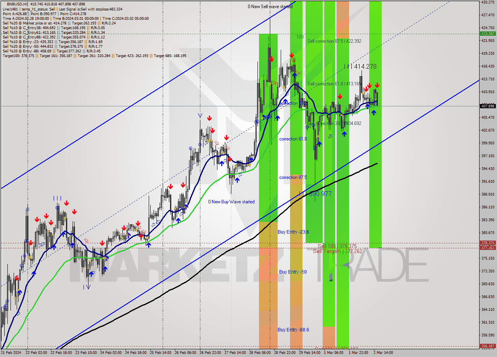Click the 430.270 price axis value
Viewport: 497px width, 357px height.
pos(488,2)
